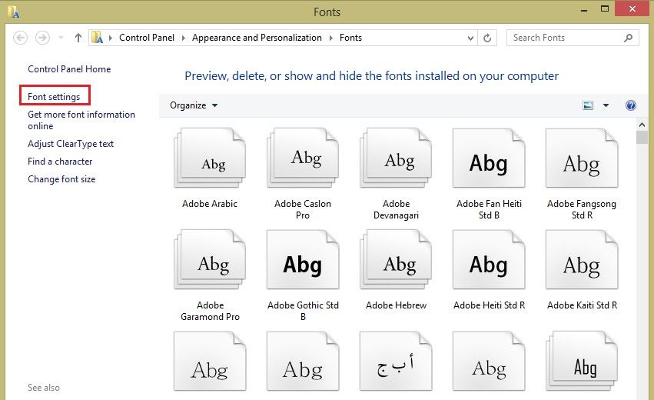The image size is (654, 400).
Task: Expand the Organize dropdown menu
Action: 194,105
